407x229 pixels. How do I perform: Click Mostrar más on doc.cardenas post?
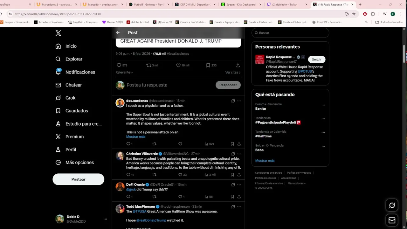pos(136,137)
